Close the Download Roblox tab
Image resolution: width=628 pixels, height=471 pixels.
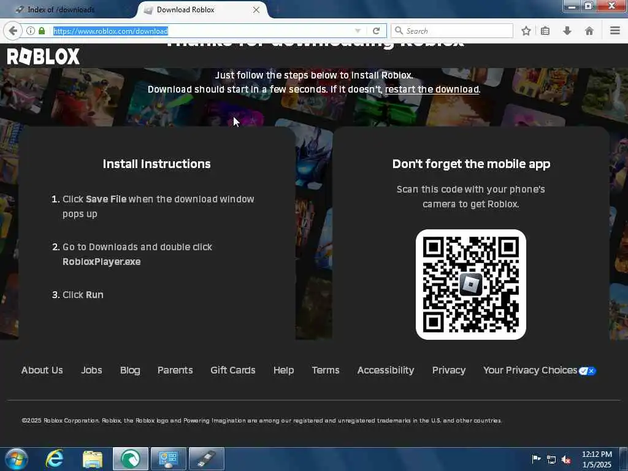click(x=256, y=10)
